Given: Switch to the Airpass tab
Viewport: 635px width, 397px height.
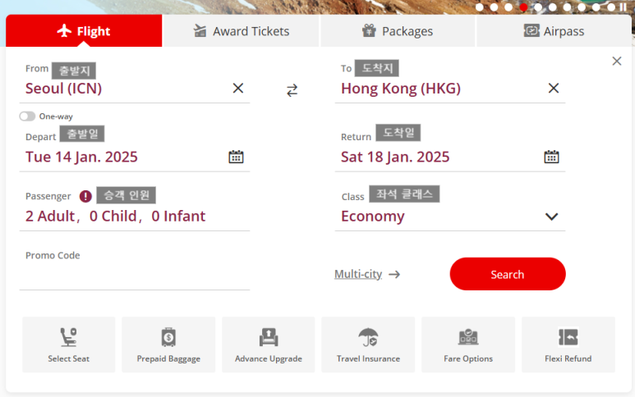Looking at the screenshot, I should [x=554, y=31].
